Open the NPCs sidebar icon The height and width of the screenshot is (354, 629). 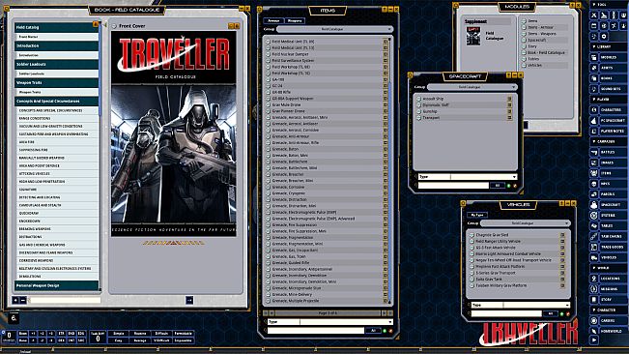point(594,184)
